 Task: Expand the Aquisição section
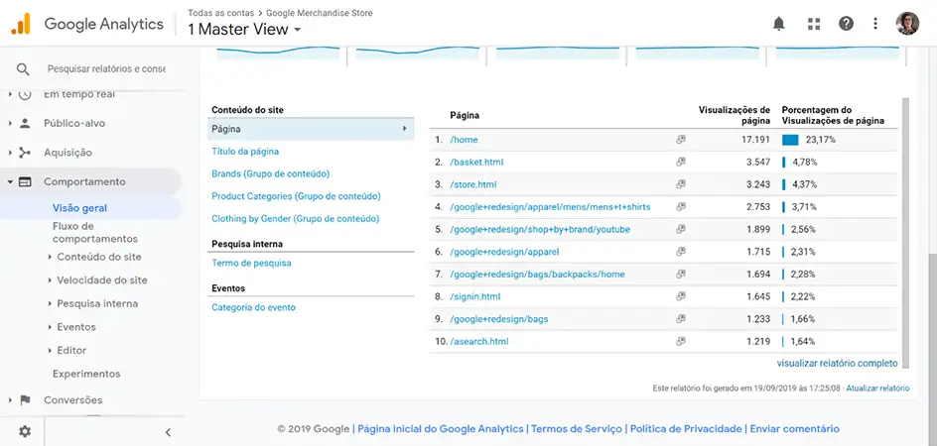pyautogui.click(x=10, y=153)
